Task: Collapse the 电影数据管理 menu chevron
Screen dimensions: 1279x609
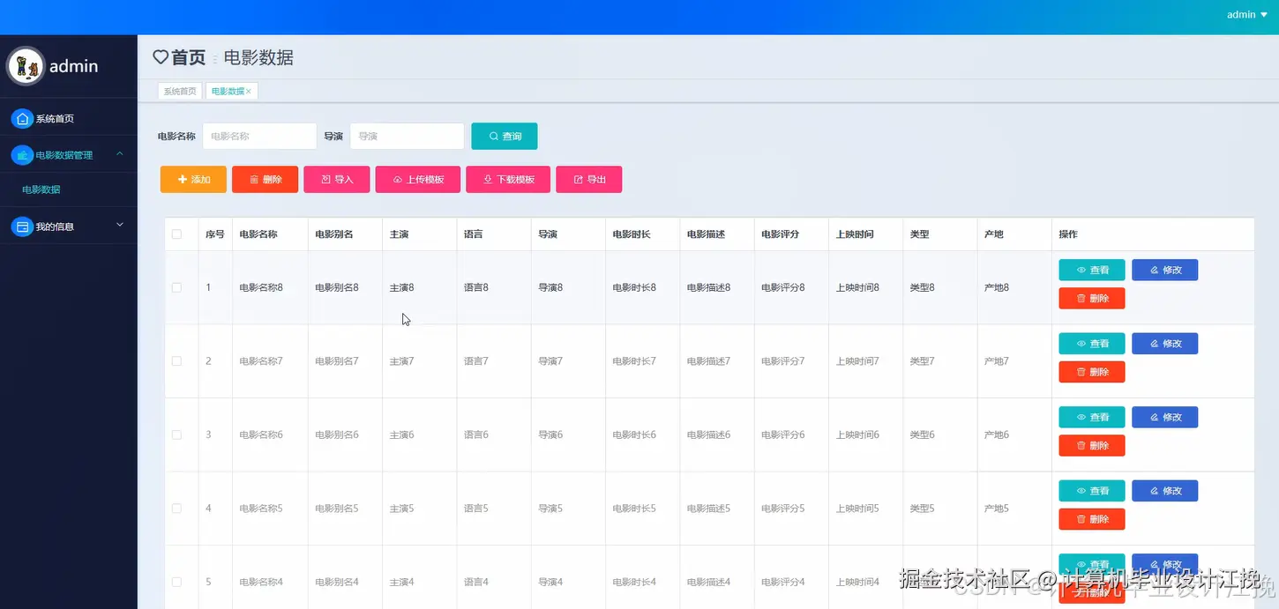Action: (x=120, y=154)
